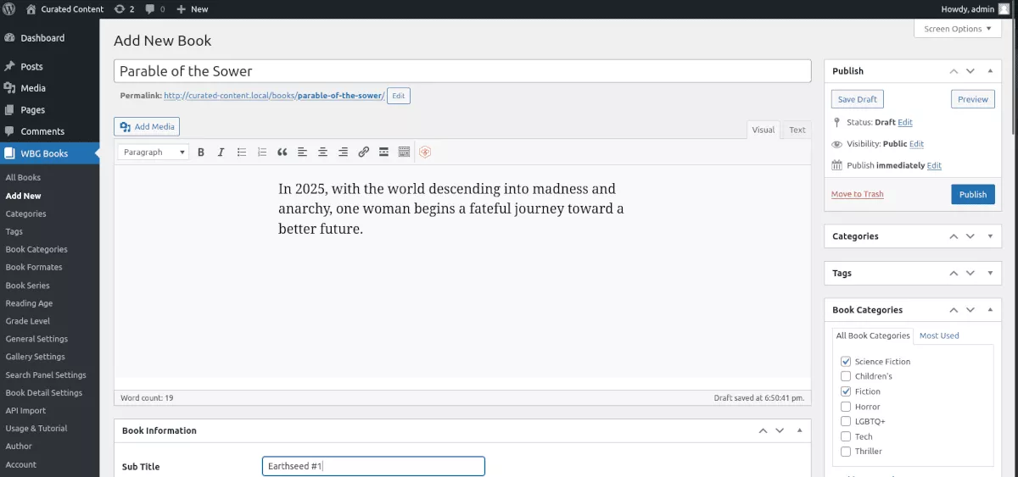Viewport: 1018px width, 477px height.
Task: Toggle the Publish panel collapse arrow
Action: 990,71
